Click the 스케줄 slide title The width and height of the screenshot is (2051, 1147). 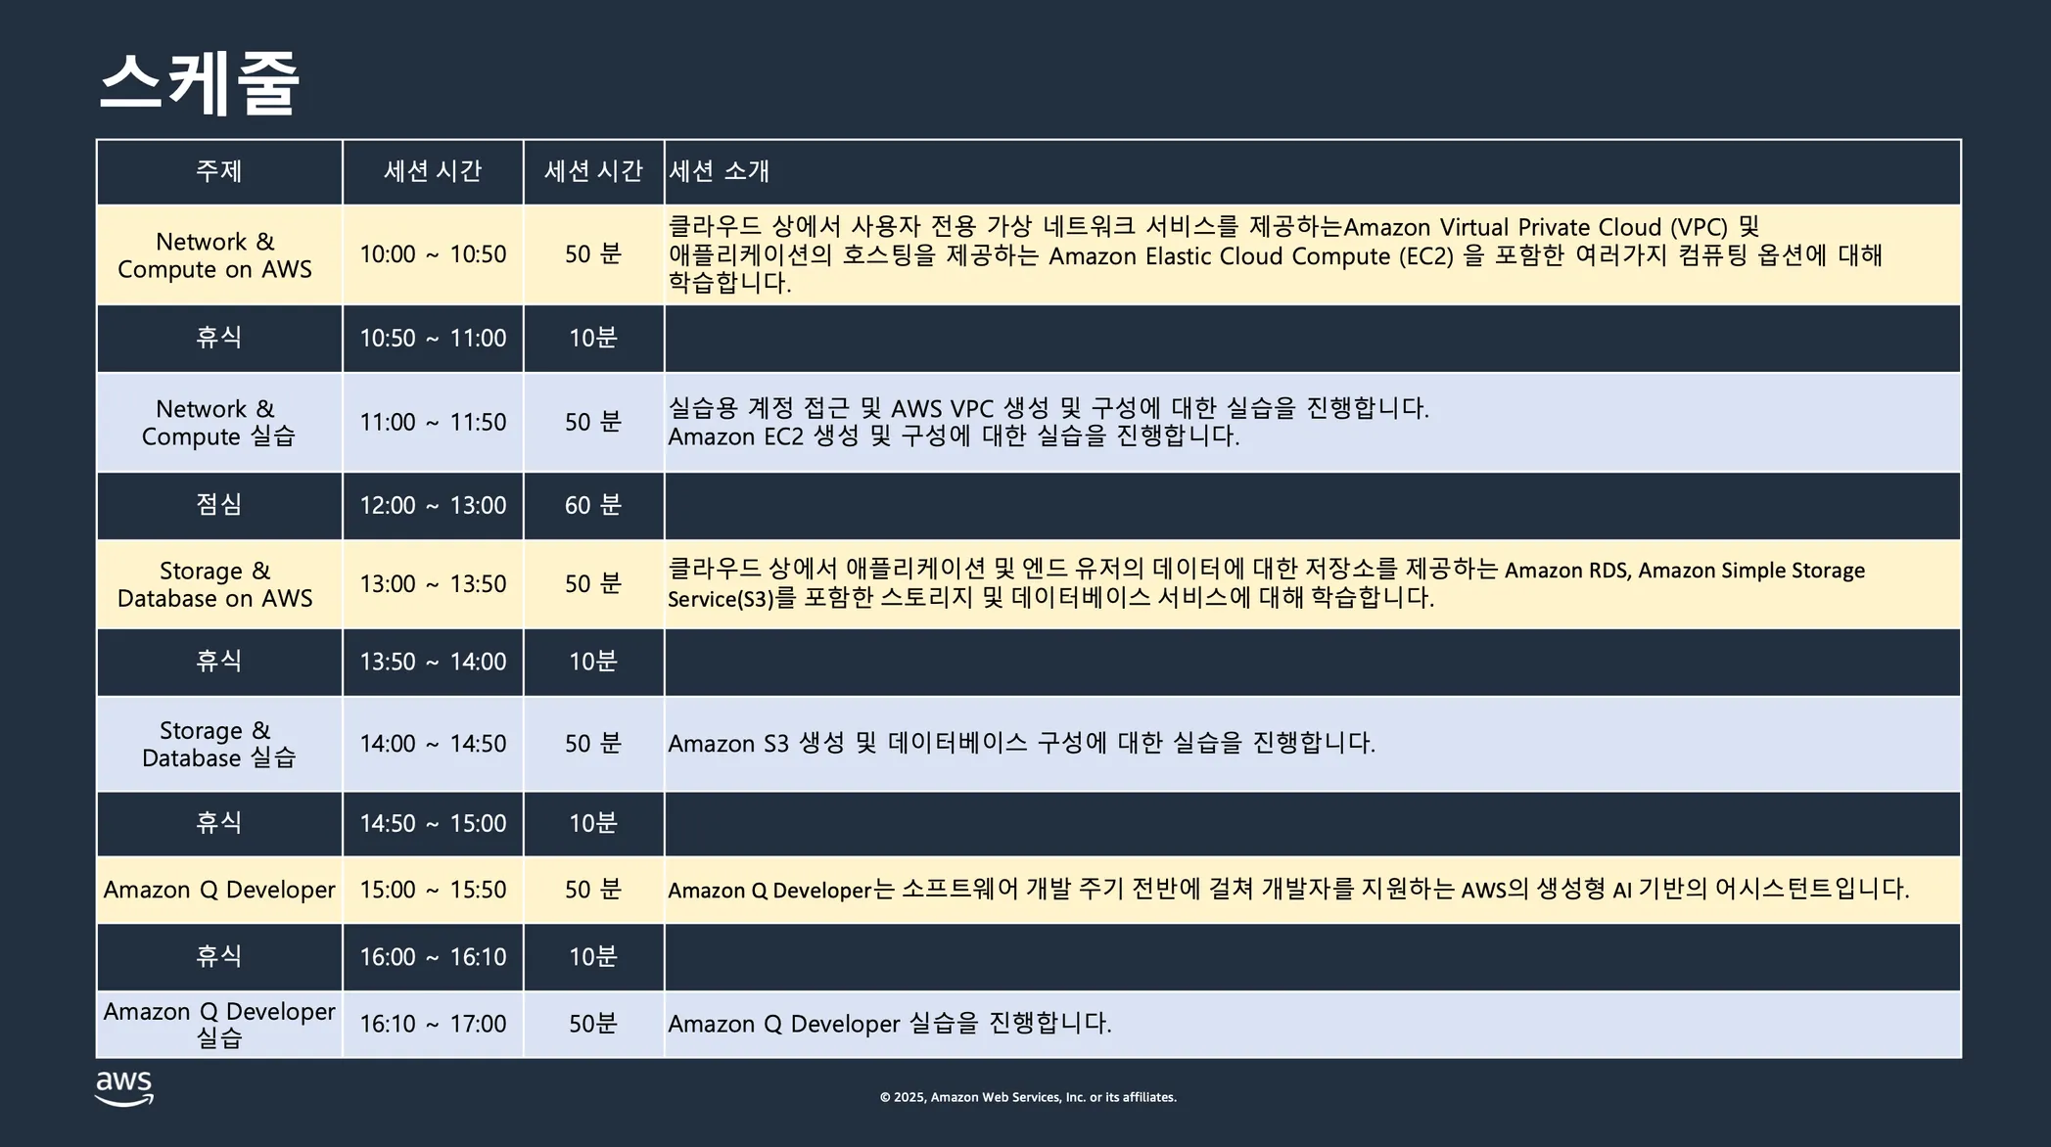pos(200,83)
